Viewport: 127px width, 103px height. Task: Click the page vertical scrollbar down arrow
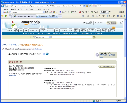(x=125, y=98)
